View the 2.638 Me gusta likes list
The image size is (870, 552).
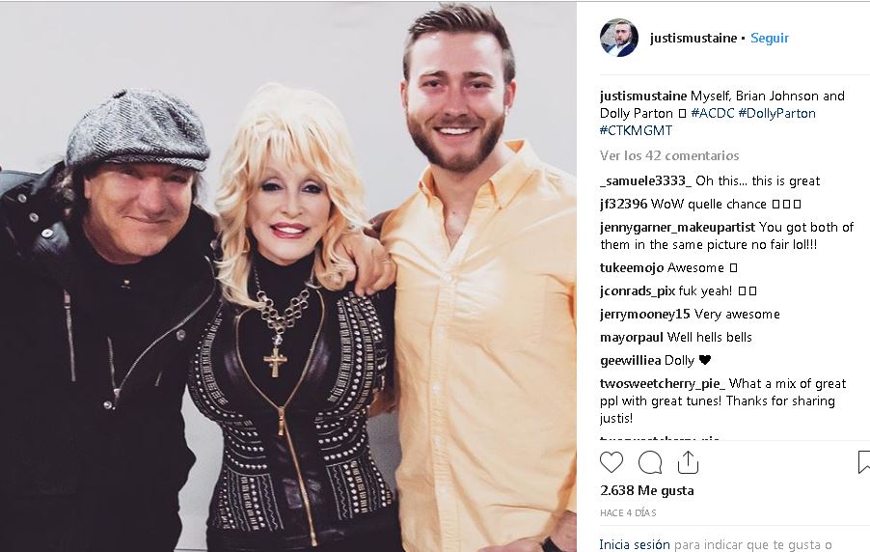pyautogui.click(x=647, y=490)
